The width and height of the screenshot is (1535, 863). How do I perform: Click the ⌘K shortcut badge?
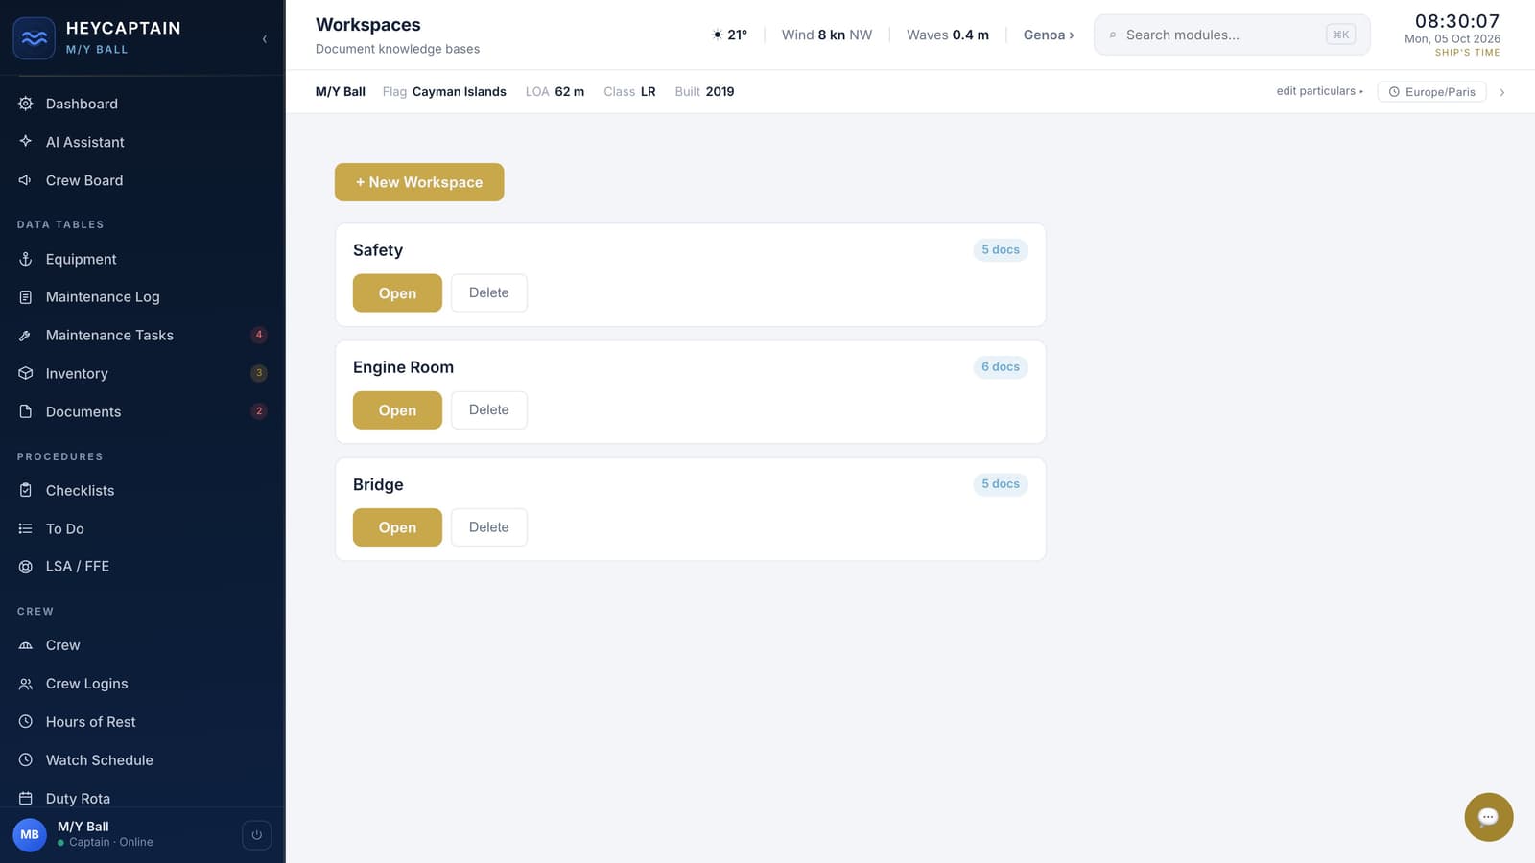(x=1340, y=35)
